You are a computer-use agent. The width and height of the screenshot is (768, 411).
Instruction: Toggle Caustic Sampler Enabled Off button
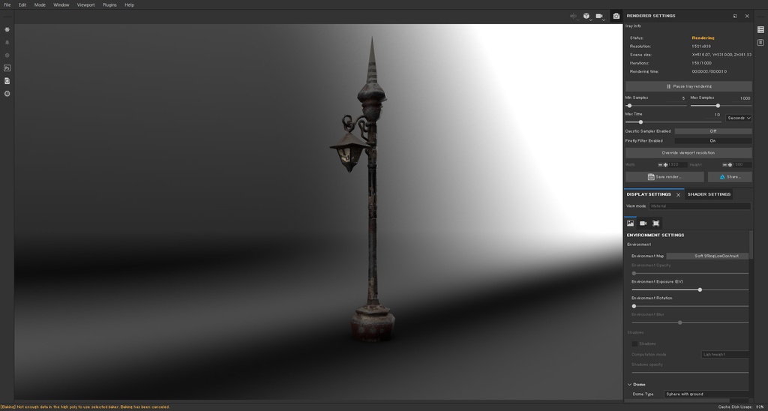coord(713,131)
